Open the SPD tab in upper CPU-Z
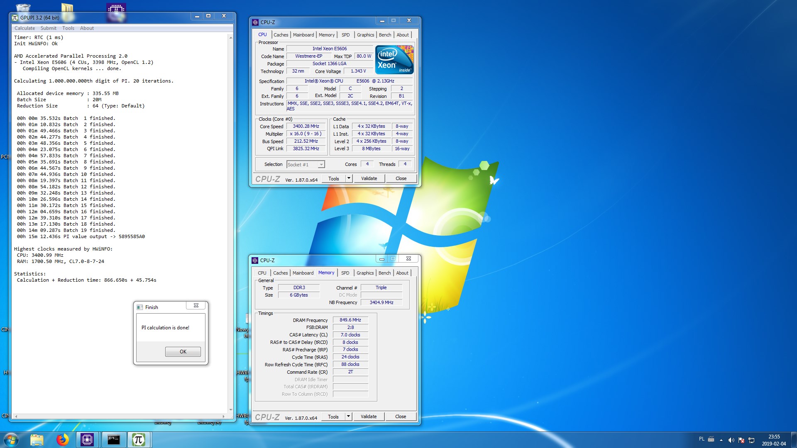Viewport: 797px width, 448px height. coord(345,35)
